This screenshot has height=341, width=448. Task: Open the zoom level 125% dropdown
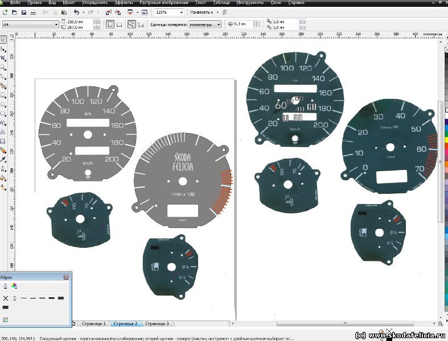click(x=182, y=13)
